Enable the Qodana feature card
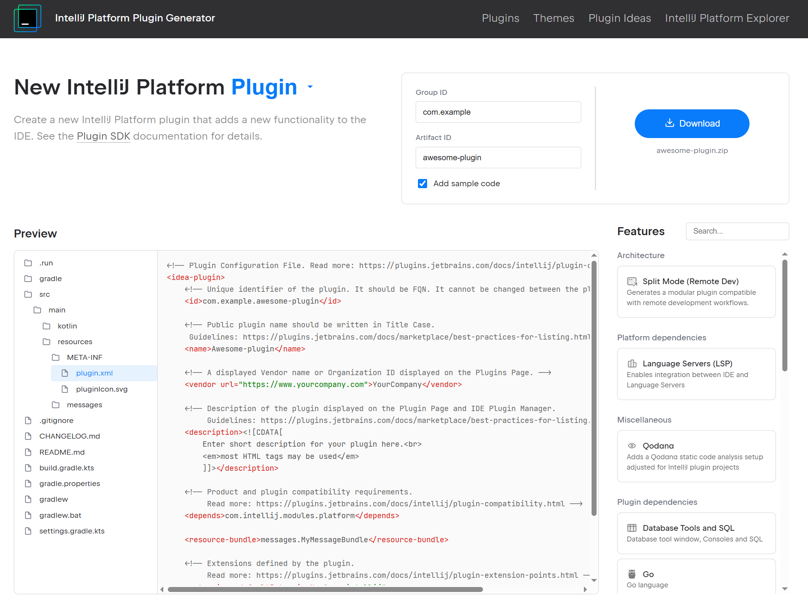This screenshot has width=808, height=613. 696,456
